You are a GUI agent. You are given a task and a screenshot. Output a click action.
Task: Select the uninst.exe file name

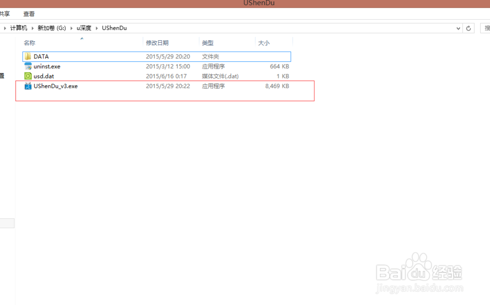[47, 66]
